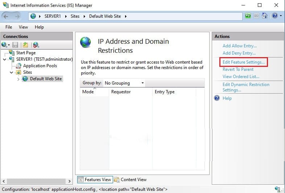Click Delete Connection icon in Connections toolbar
285x193 pixels.
point(36,45)
